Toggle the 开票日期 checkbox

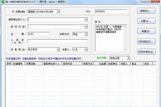click(13, 12)
